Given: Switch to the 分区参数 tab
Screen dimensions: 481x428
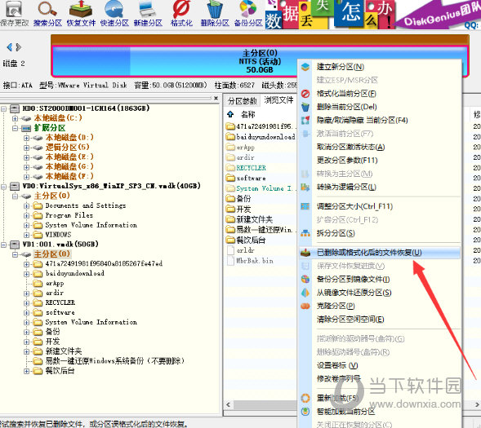Looking at the screenshot, I should [x=243, y=101].
